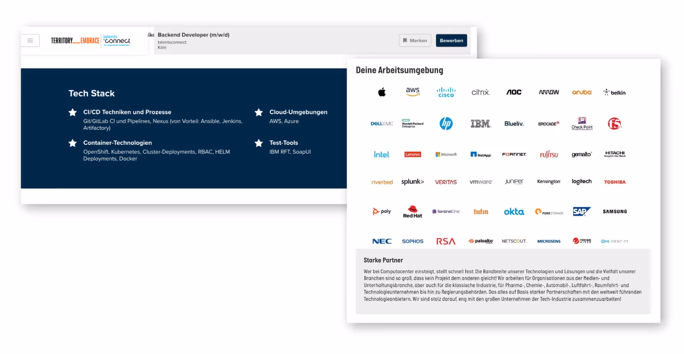Click the Netscout logo
The image size is (684, 354).
point(514,241)
